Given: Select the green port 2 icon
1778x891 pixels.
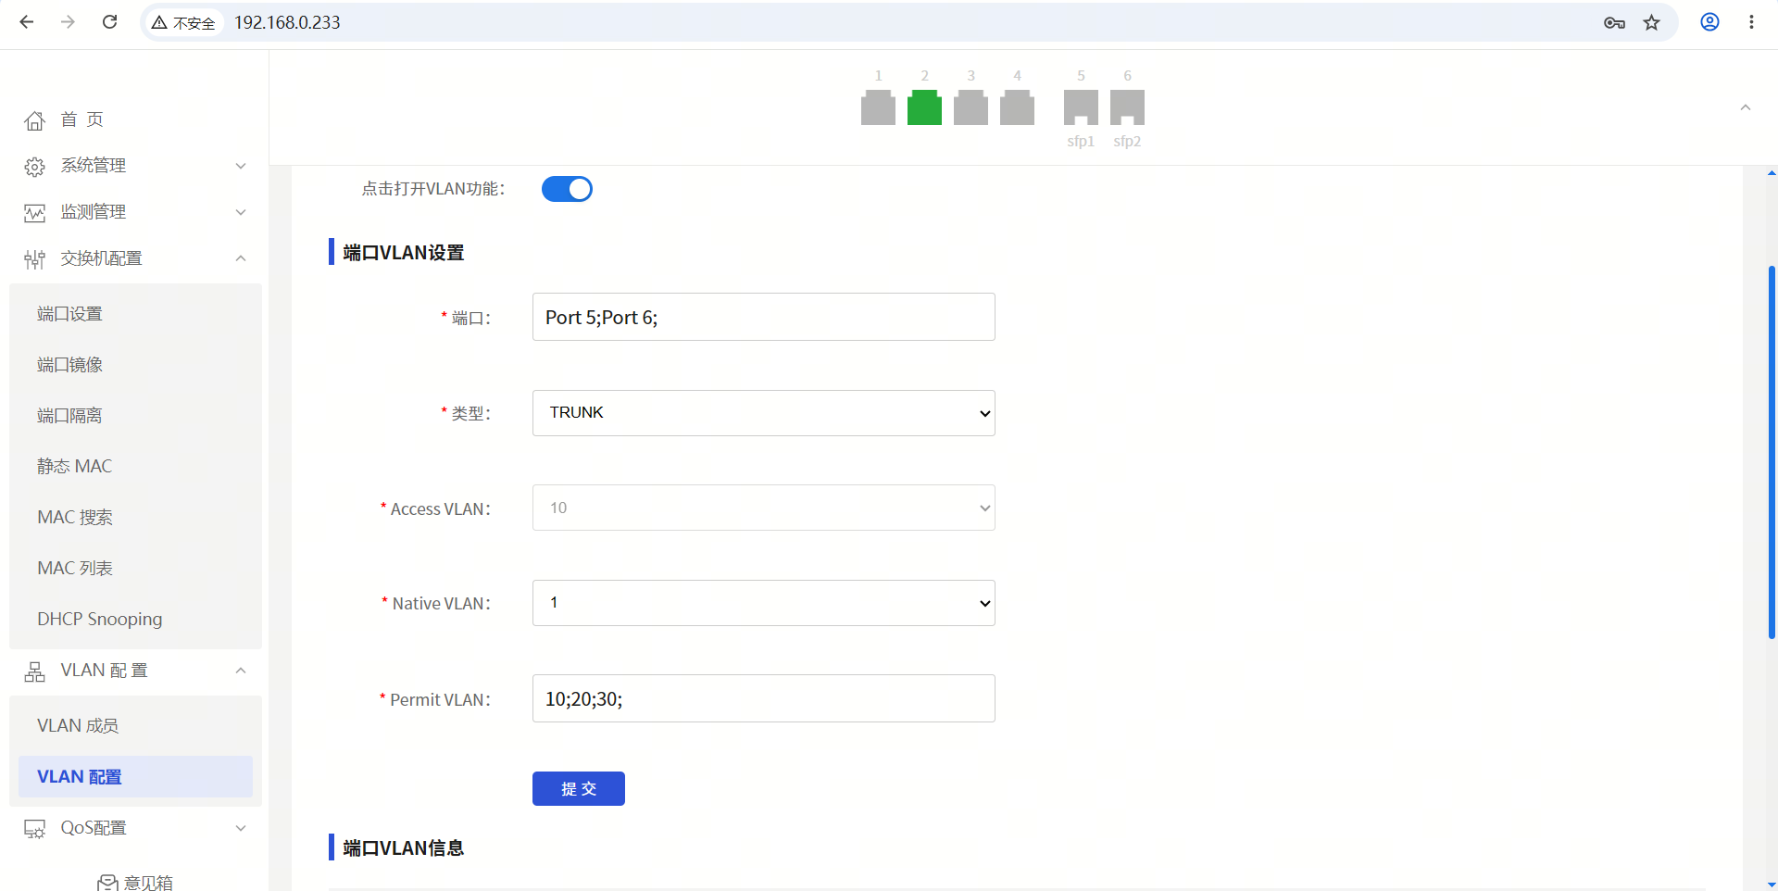Looking at the screenshot, I should 924,107.
